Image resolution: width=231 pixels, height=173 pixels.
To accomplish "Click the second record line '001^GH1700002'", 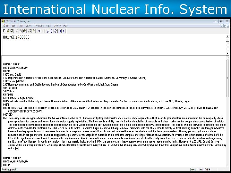I will click(12, 158).
